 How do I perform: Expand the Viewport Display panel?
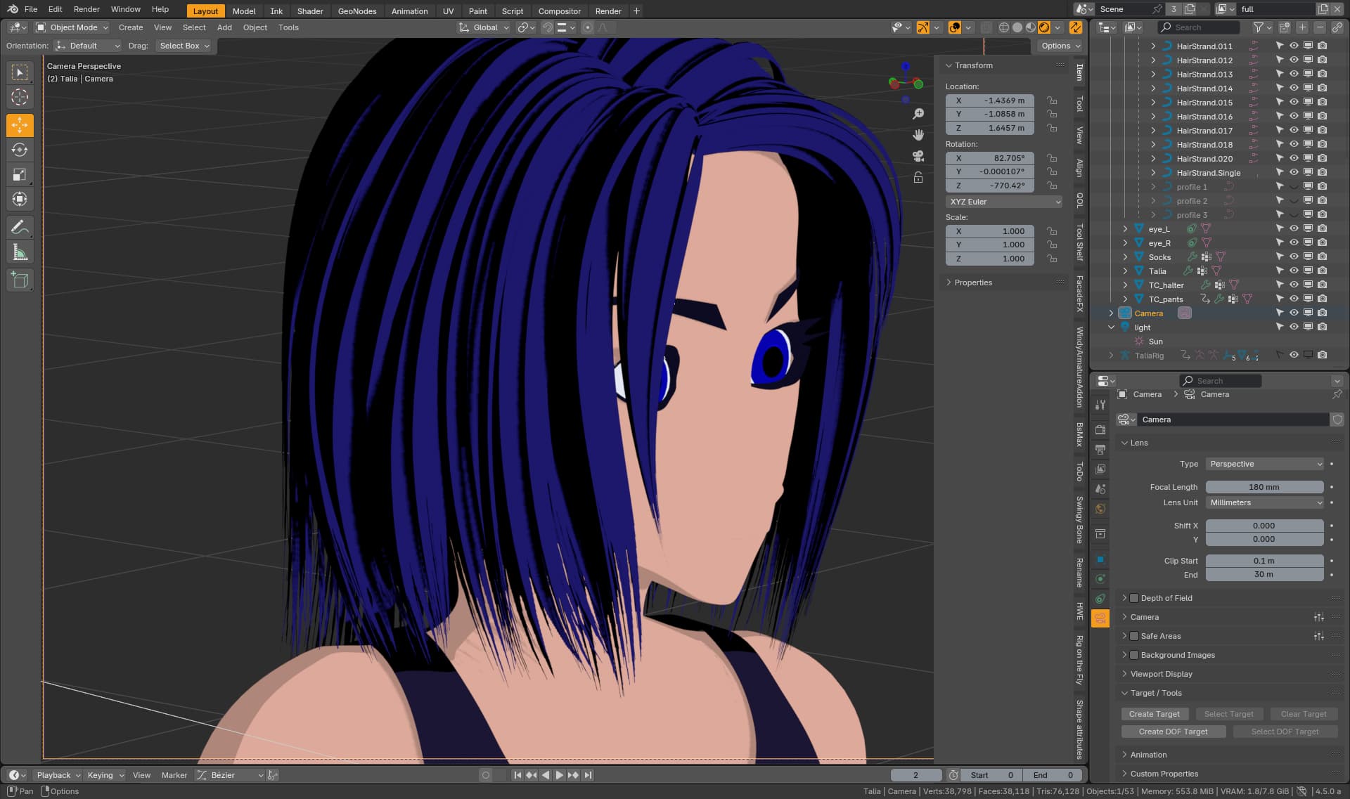click(1161, 674)
